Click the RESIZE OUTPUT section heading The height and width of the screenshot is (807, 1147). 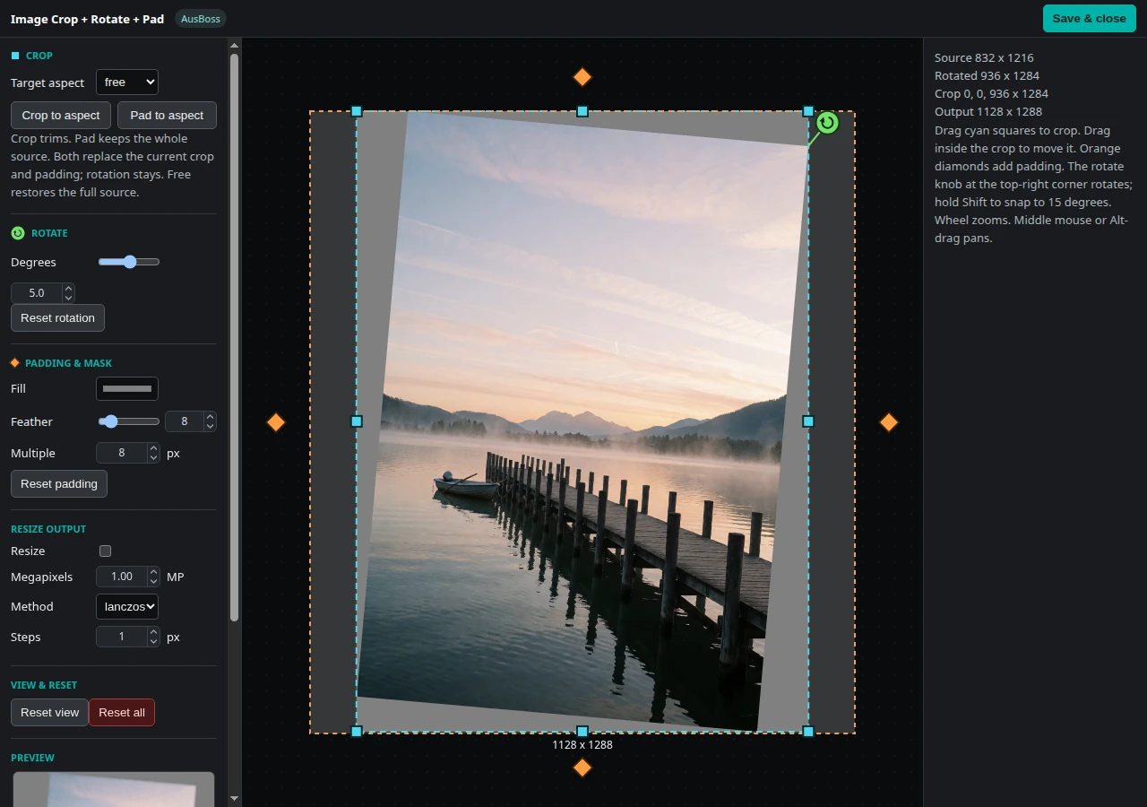pos(48,529)
